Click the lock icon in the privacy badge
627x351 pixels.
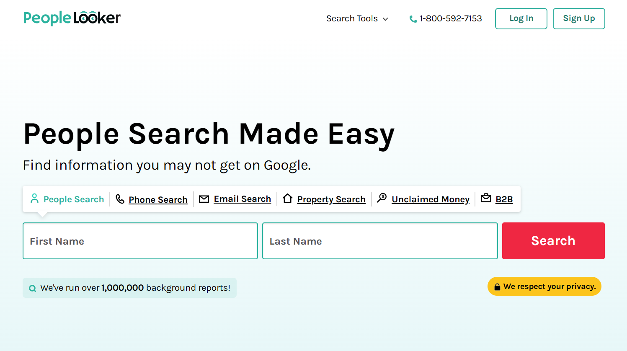coord(498,286)
